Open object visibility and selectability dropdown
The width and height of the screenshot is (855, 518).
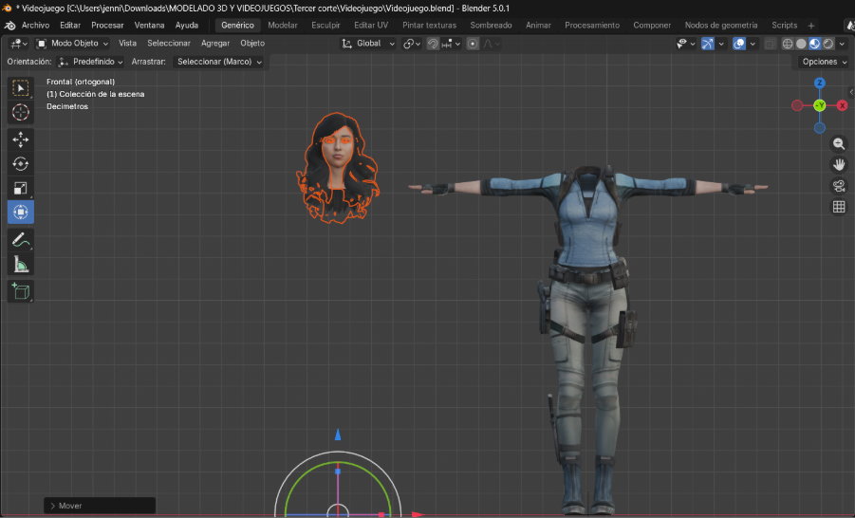[685, 44]
